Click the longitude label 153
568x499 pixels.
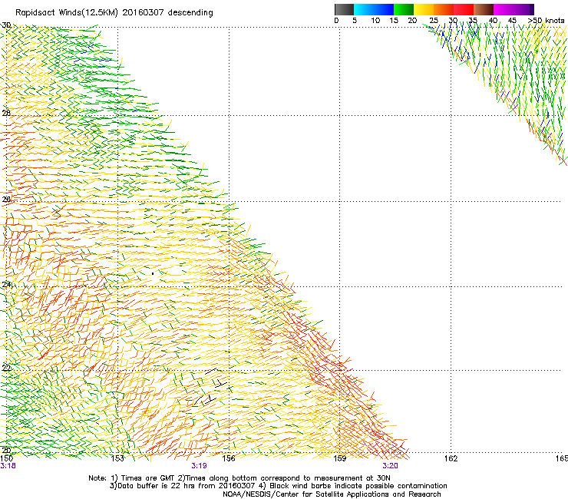(x=117, y=458)
